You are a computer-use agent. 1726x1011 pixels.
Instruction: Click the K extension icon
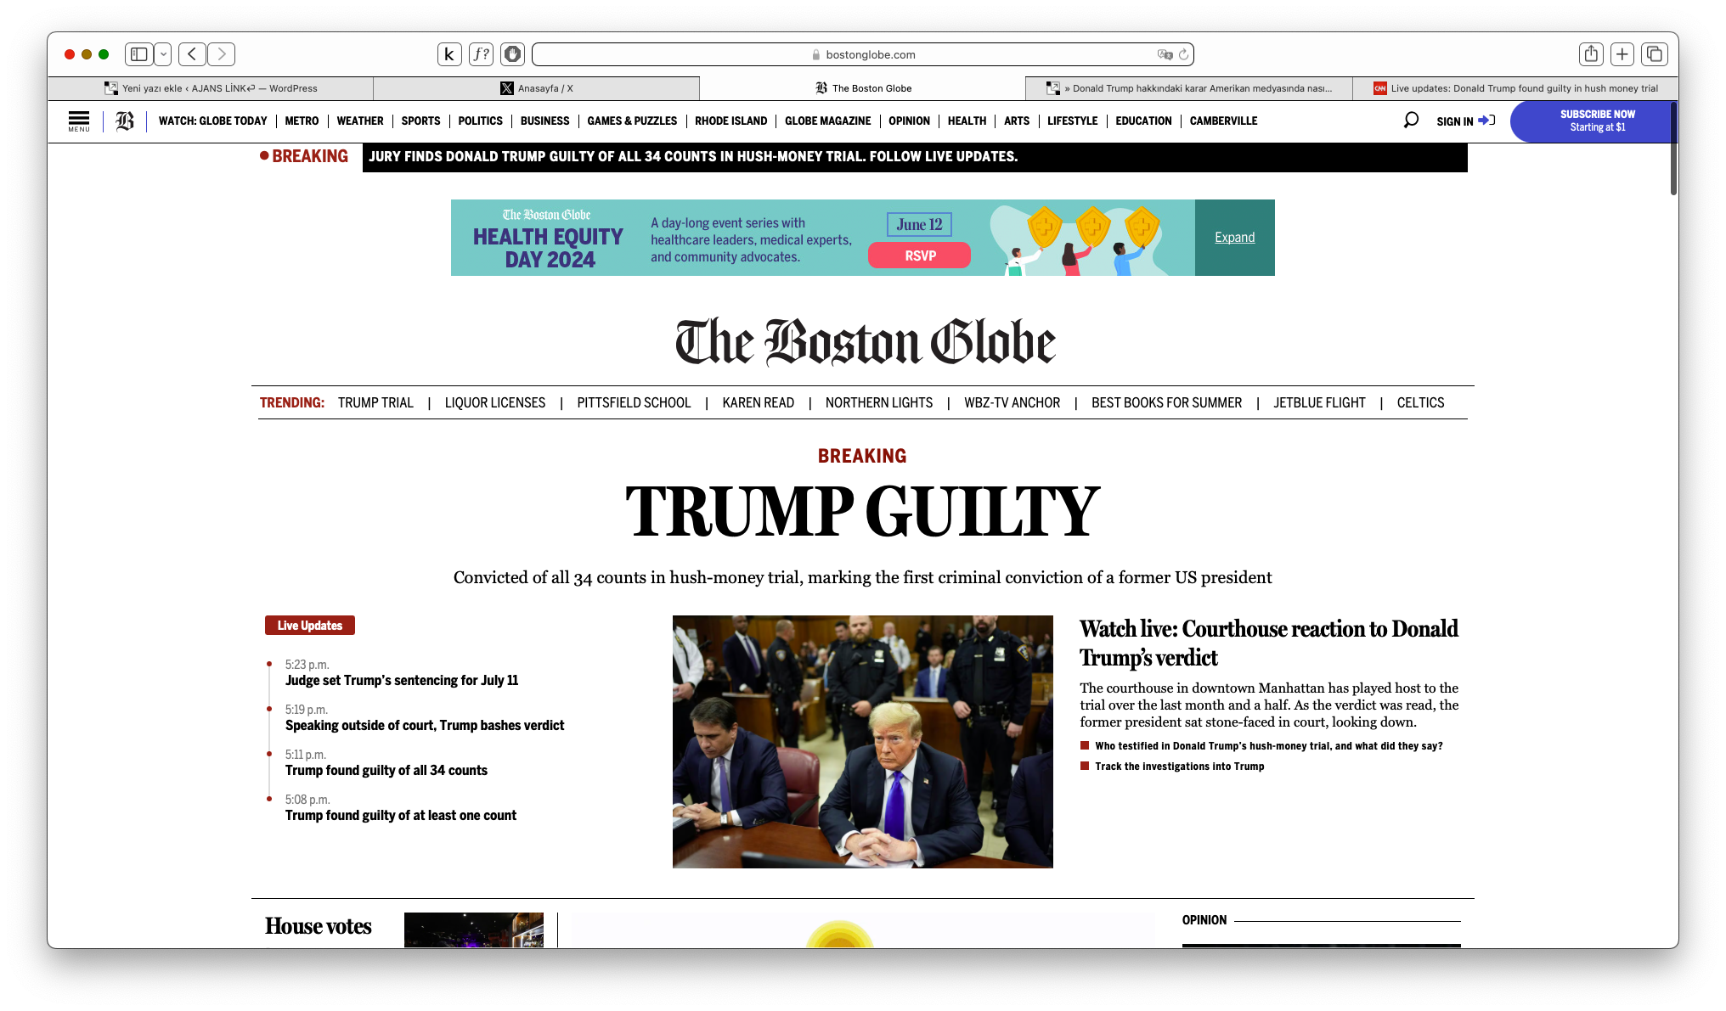[449, 54]
